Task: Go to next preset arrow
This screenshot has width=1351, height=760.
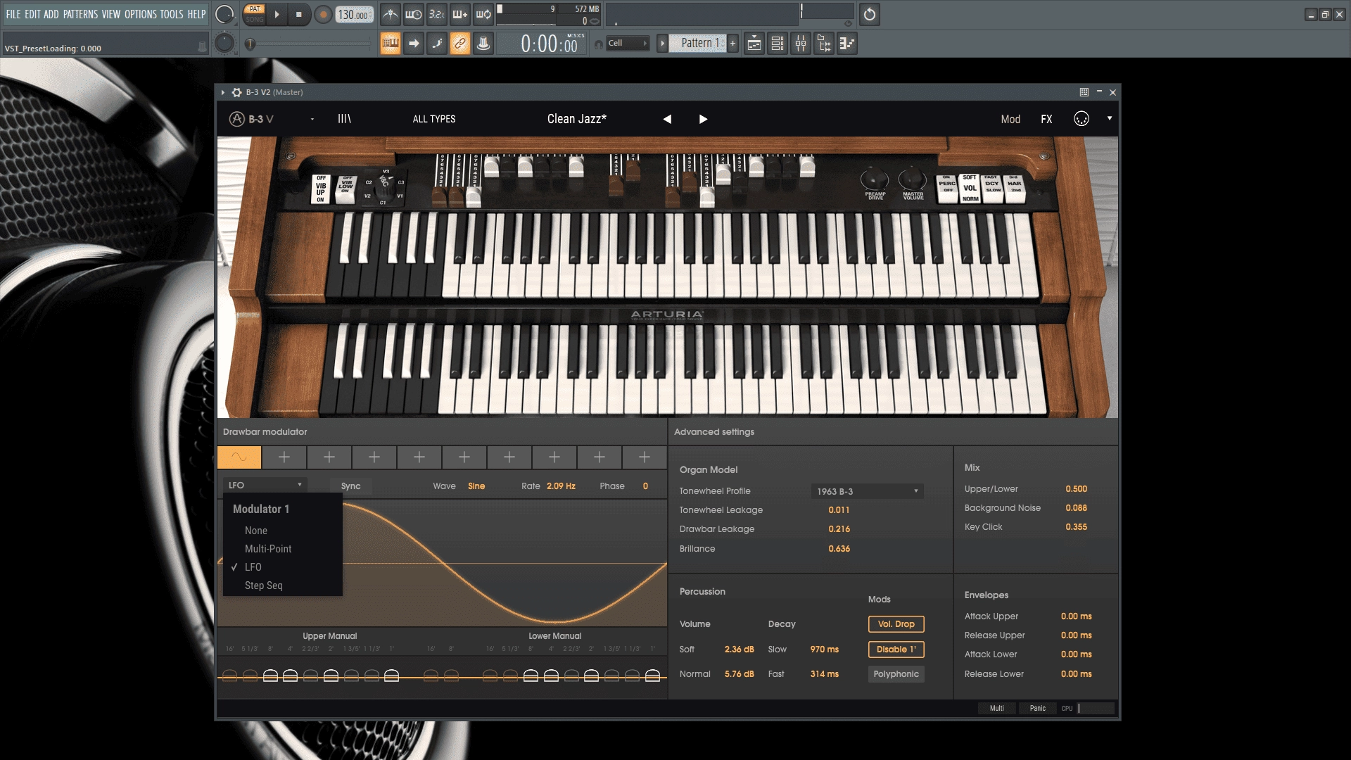Action: [x=703, y=120]
